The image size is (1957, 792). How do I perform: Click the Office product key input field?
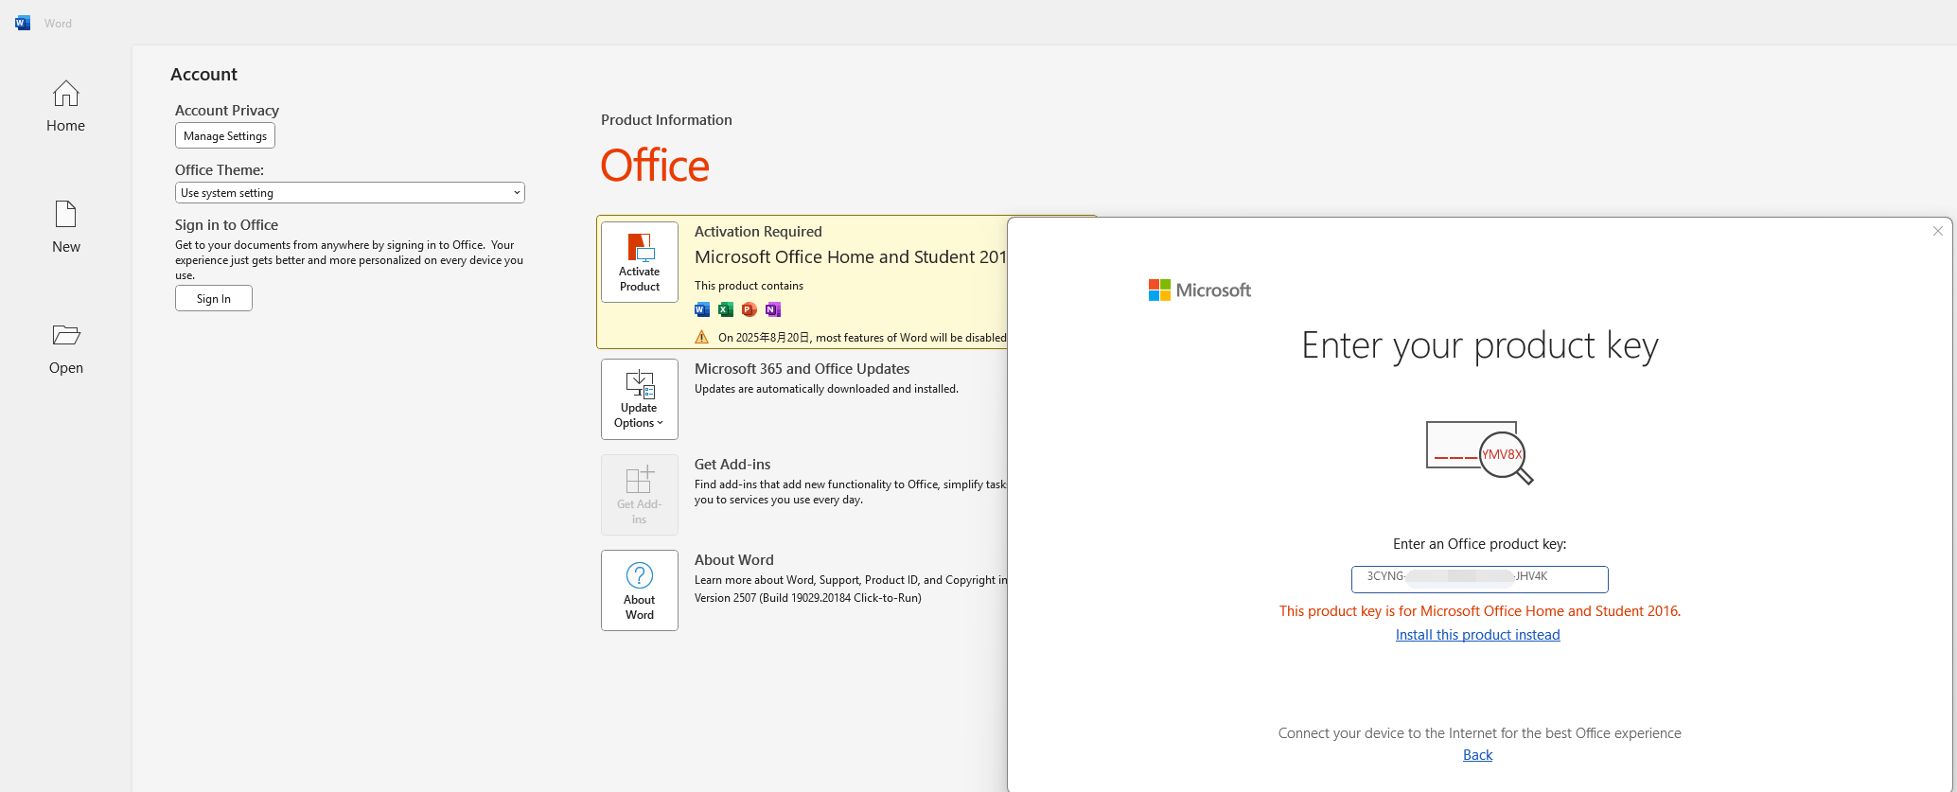coord(1479,578)
